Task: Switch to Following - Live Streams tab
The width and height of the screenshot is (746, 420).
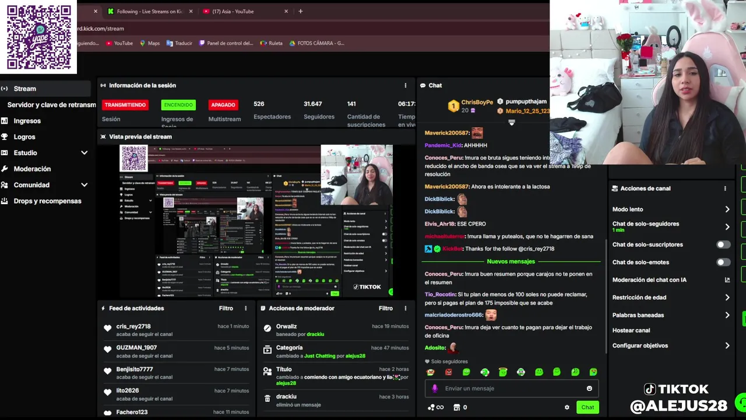Action: pyautogui.click(x=149, y=11)
